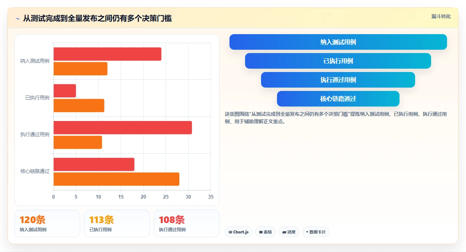Click the lightning icon beside the title
Screen dimensions: 466x252
click(17, 19)
